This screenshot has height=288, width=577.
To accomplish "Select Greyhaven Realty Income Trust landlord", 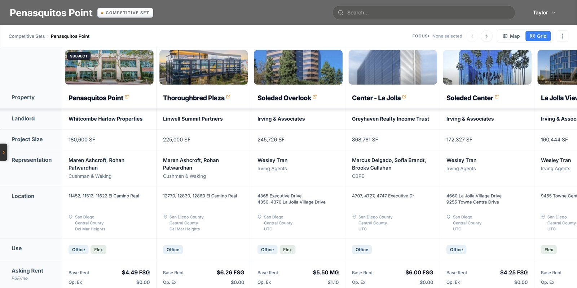I will (x=391, y=119).
